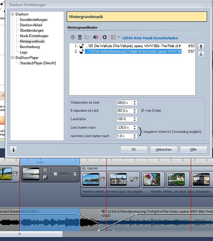Open GEMA-freie Musik herunterladen link

(x=150, y=38)
